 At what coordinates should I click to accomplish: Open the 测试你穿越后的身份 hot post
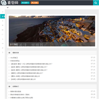(x=20, y=95)
